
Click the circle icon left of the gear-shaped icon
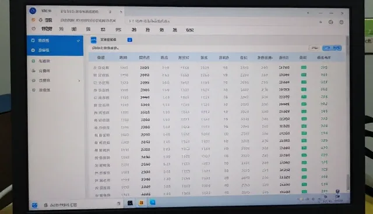(330, 22)
